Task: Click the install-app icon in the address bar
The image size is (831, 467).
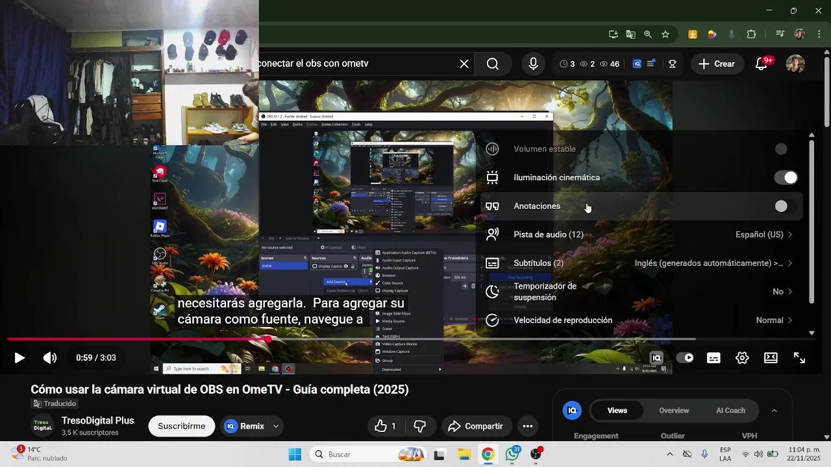Action: pyautogui.click(x=613, y=34)
